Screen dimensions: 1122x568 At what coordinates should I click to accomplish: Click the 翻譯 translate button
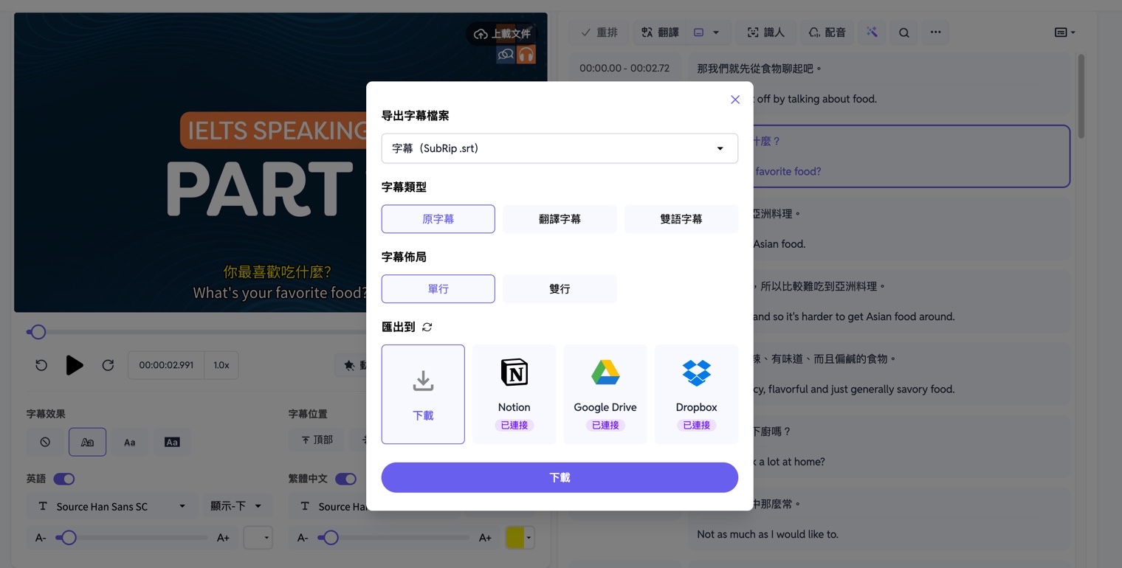coord(660,32)
